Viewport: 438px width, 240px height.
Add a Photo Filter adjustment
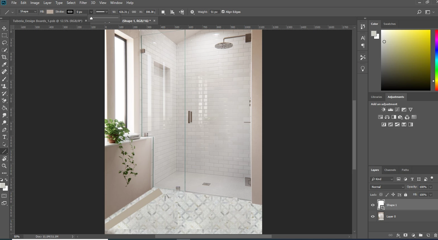tap(401, 117)
